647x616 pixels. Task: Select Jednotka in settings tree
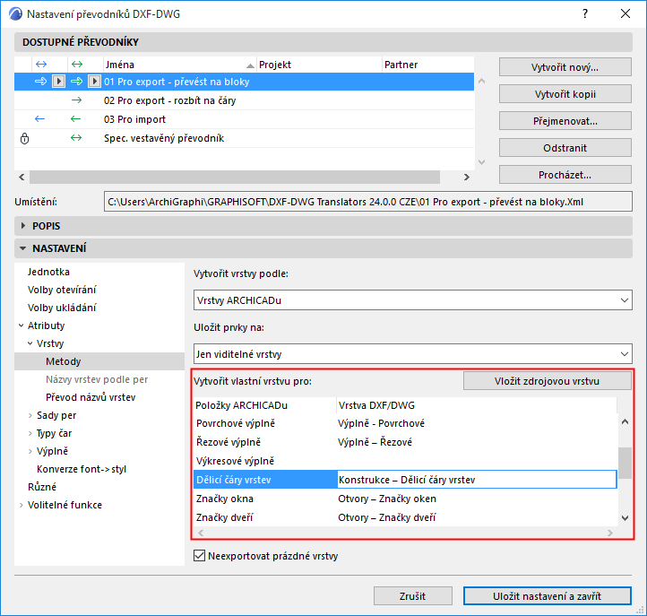48,272
